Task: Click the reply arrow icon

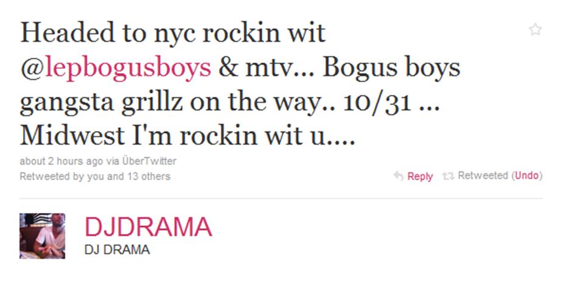Action: click(x=398, y=176)
